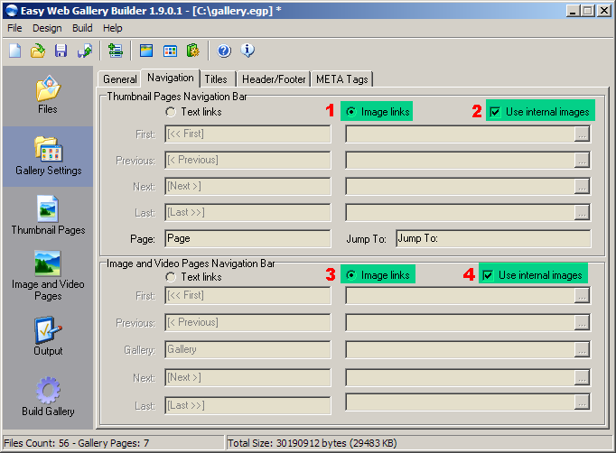The height and width of the screenshot is (453, 616).
Task: Click Thumbnail '[Next >]' text field
Action: tap(247, 187)
